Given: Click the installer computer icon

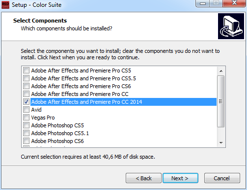Looking at the screenshot, I should click(231, 26).
